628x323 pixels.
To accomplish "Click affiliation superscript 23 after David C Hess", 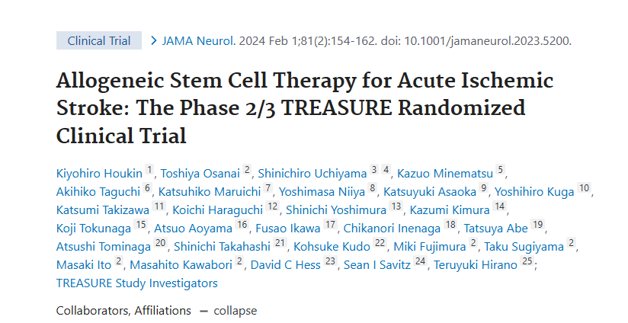I will (x=330, y=263).
